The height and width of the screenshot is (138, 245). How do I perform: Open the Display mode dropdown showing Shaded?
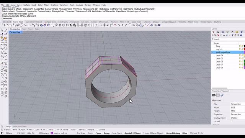point(237,118)
